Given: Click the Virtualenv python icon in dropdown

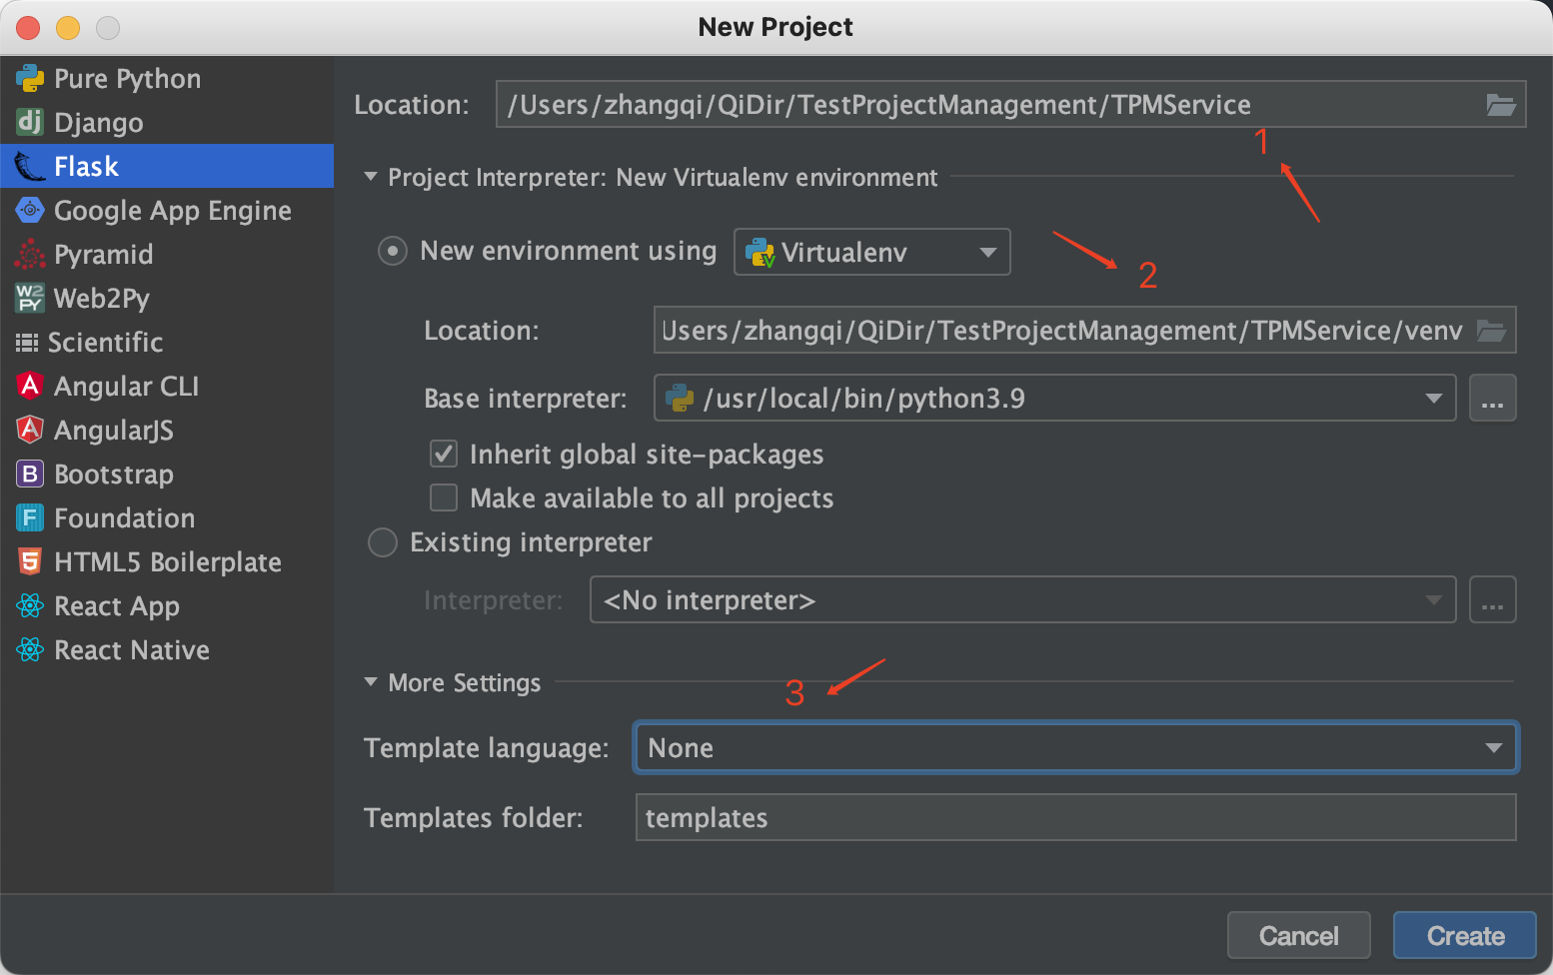Looking at the screenshot, I should [761, 252].
